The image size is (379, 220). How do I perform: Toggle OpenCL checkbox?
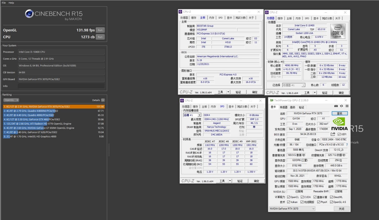click(x=288, y=197)
